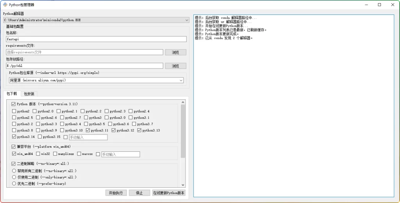Minimize the Python包管理器 window
Viewport: 400px width, 203px height.
tap(366, 5)
